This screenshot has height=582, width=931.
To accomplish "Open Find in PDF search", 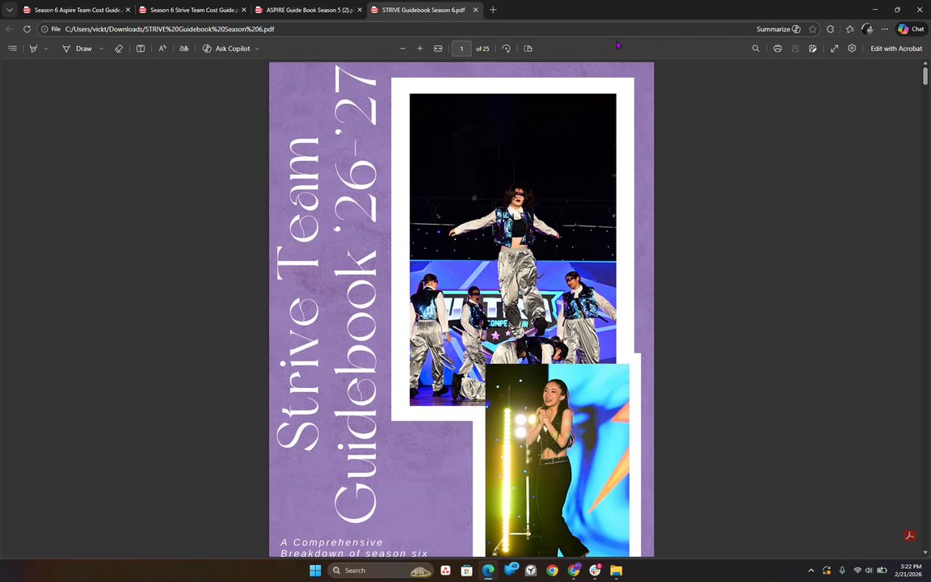I will [x=756, y=48].
